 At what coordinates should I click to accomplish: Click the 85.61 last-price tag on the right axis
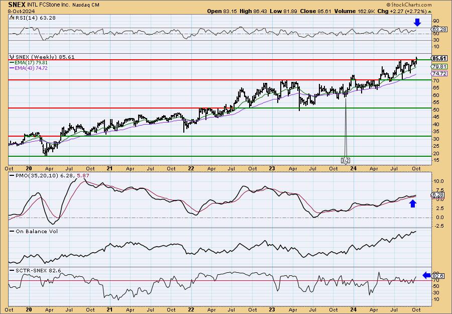(439, 58)
